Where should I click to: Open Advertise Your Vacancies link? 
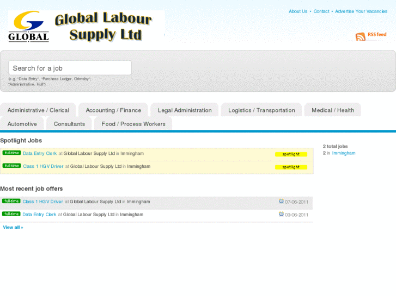pyautogui.click(x=361, y=11)
